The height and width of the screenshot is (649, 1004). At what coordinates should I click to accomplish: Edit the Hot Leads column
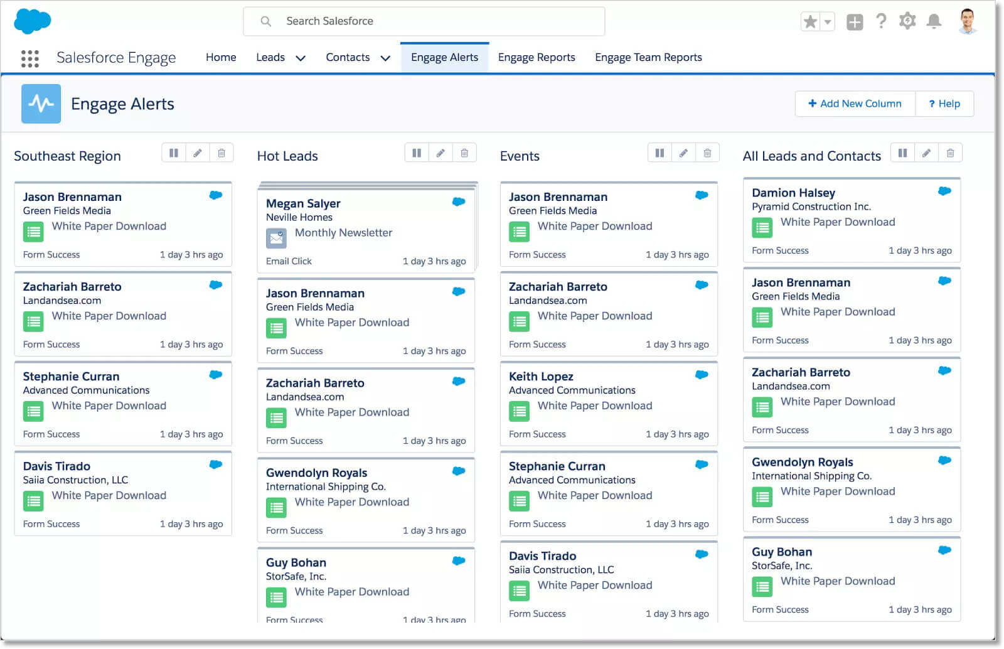coord(441,153)
